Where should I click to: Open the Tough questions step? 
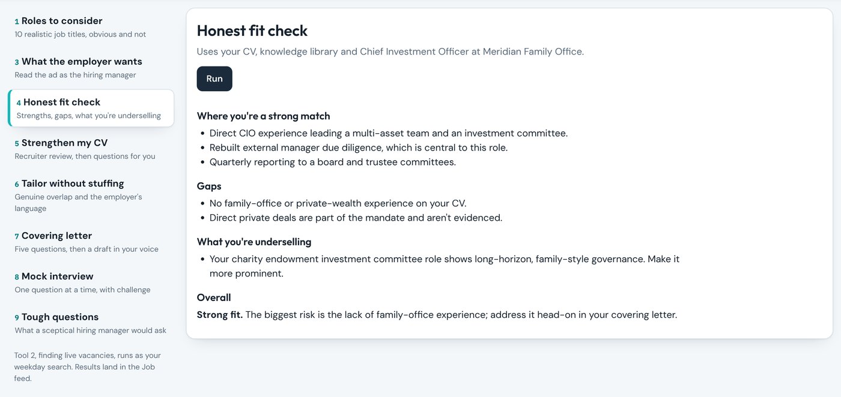click(91, 323)
